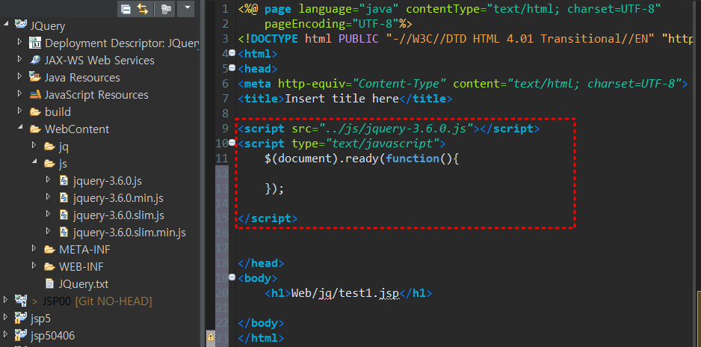Screen dimensions: 701x347
Task: Click the jsp5 project icon
Action: [x=21, y=318]
